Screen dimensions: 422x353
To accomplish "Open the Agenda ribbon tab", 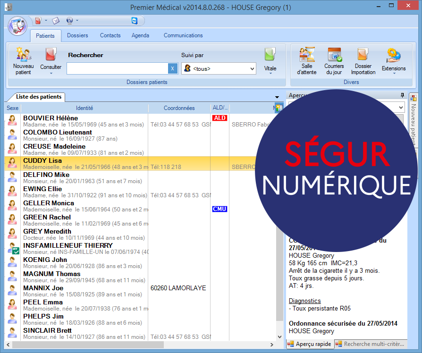I will pyautogui.click(x=140, y=35).
